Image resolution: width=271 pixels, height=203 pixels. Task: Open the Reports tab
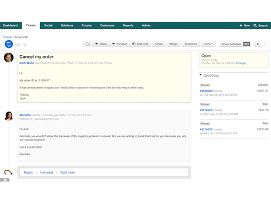tap(128, 25)
